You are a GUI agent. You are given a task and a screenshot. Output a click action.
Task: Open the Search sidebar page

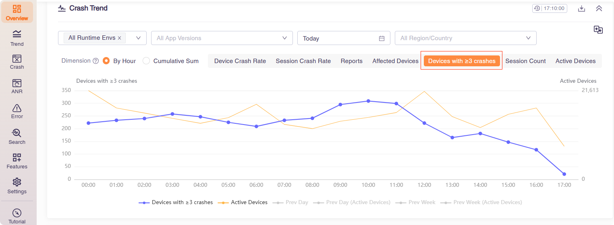[x=17, y=136]
